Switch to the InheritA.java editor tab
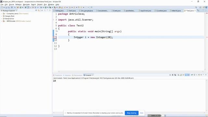This screenshot has width=208, height=117. (x=175, y=11)
